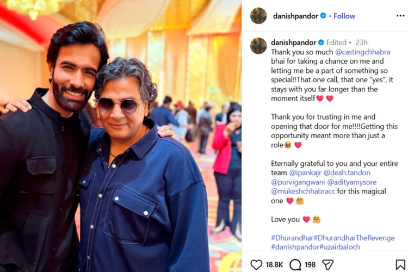Click the verified badge beside header username
Screen dimensions: 408x272
[323, 16]
